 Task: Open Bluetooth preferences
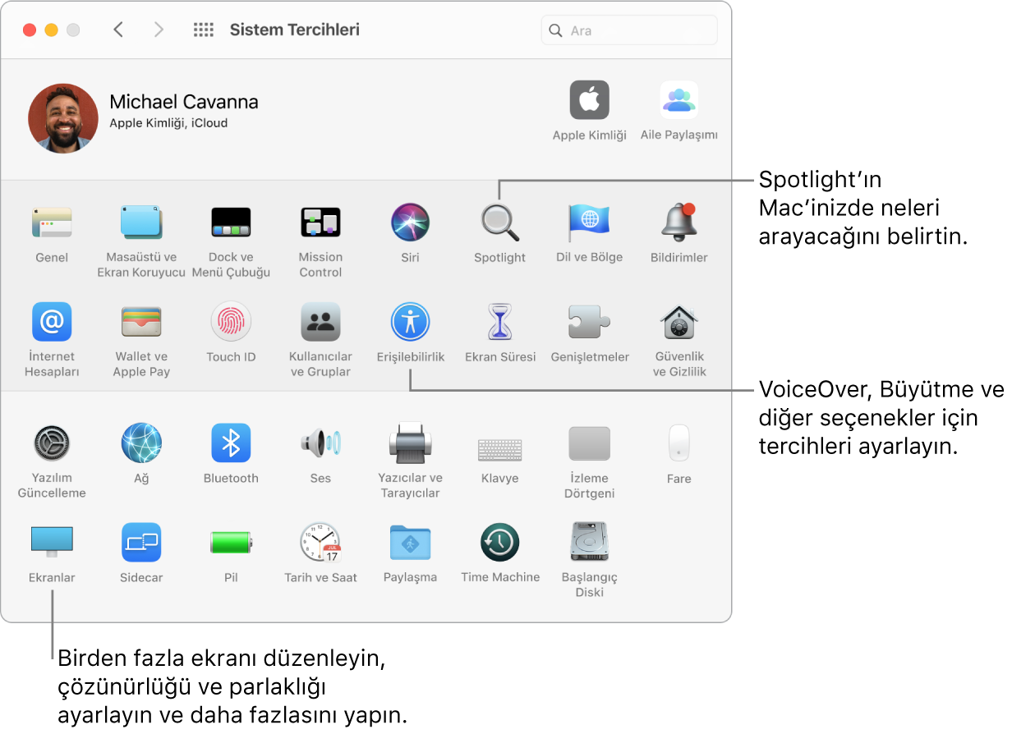pos(231,443)
